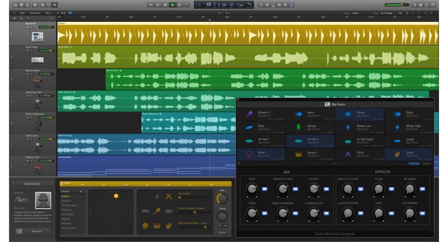448x242 pixels.
Task: Select the Bleep Low pad
Action: coord(360,127)
